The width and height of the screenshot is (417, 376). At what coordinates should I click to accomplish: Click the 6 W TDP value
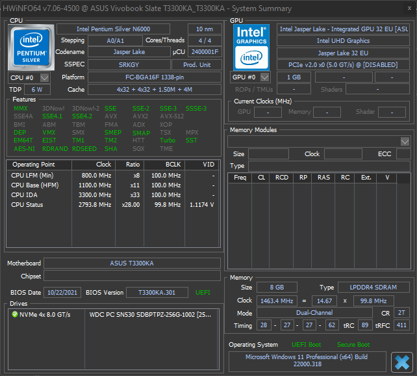(37, 90)
